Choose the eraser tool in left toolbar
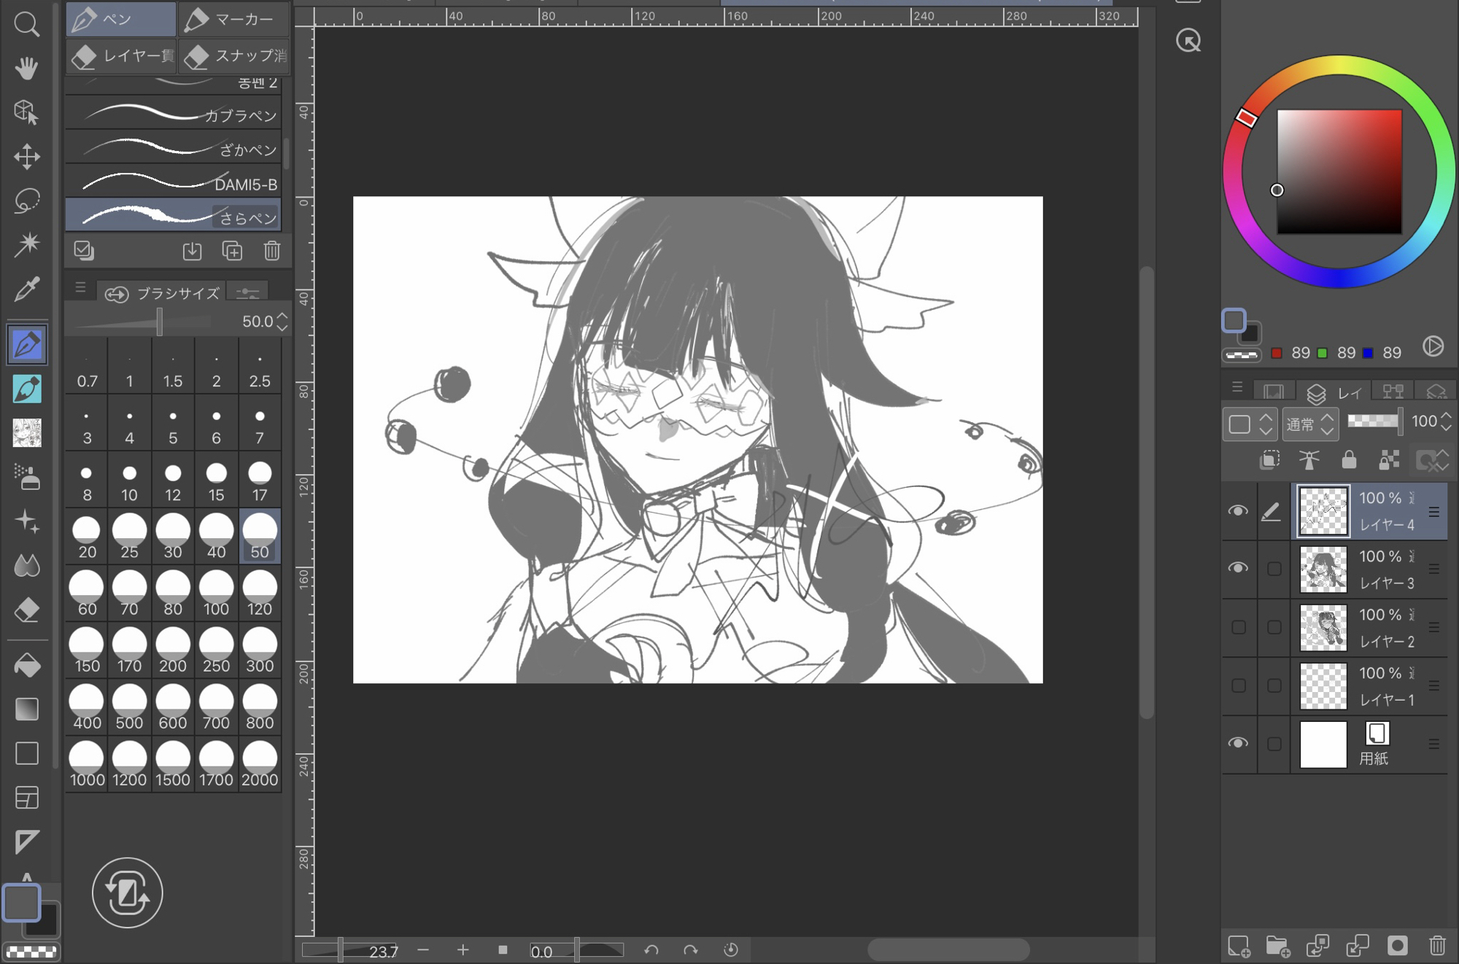The image size is (1459, 964). point(26,610)
